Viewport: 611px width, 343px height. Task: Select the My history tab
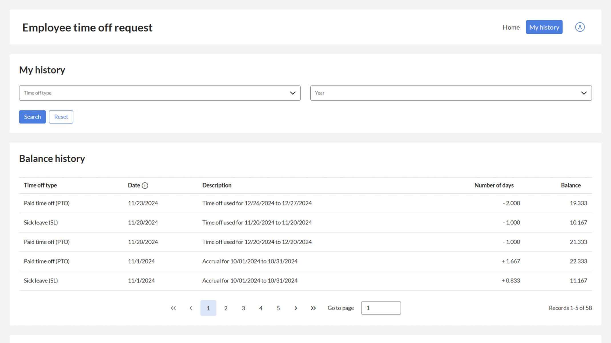544,27
